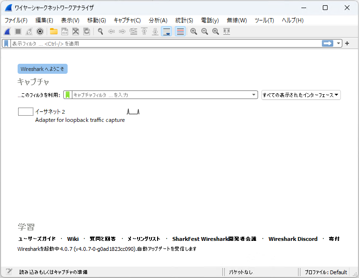
Task: Focus the capture filter input field
Action: pos(161,95)
